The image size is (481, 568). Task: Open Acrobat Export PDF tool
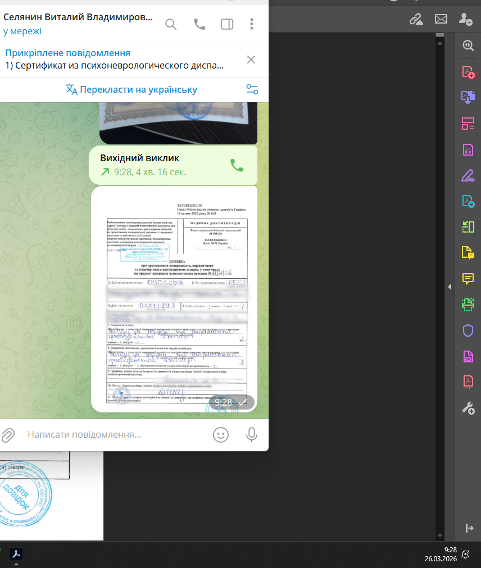(468, 201)
